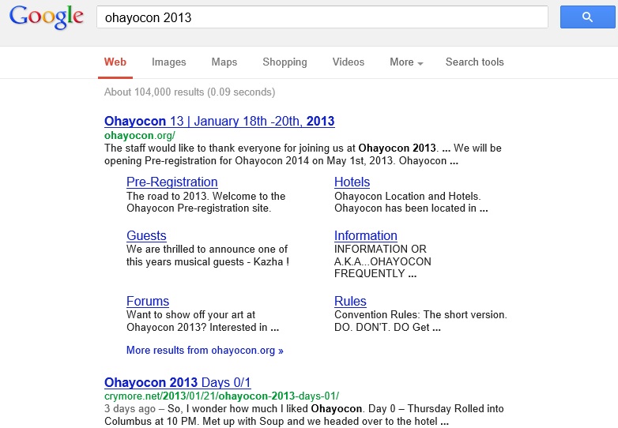Open the Guests sitelink
This screenshot has width=618, height=428.
click(146, 235)
